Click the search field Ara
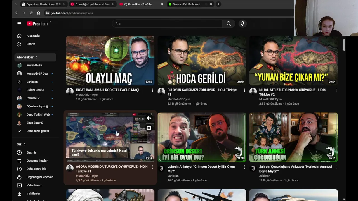This screenshot has height=201, width=358. coord(167,24)
